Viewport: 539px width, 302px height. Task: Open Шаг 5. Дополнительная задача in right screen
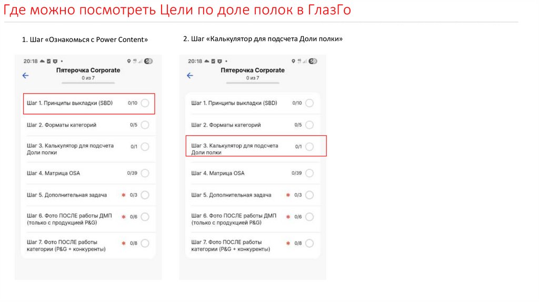tap(253, 195)
